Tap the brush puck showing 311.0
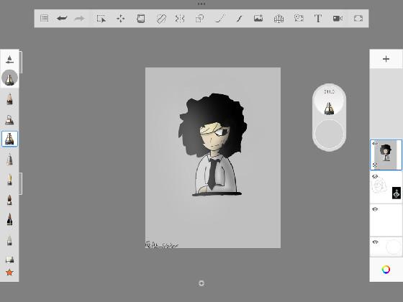 coord(329,101)
